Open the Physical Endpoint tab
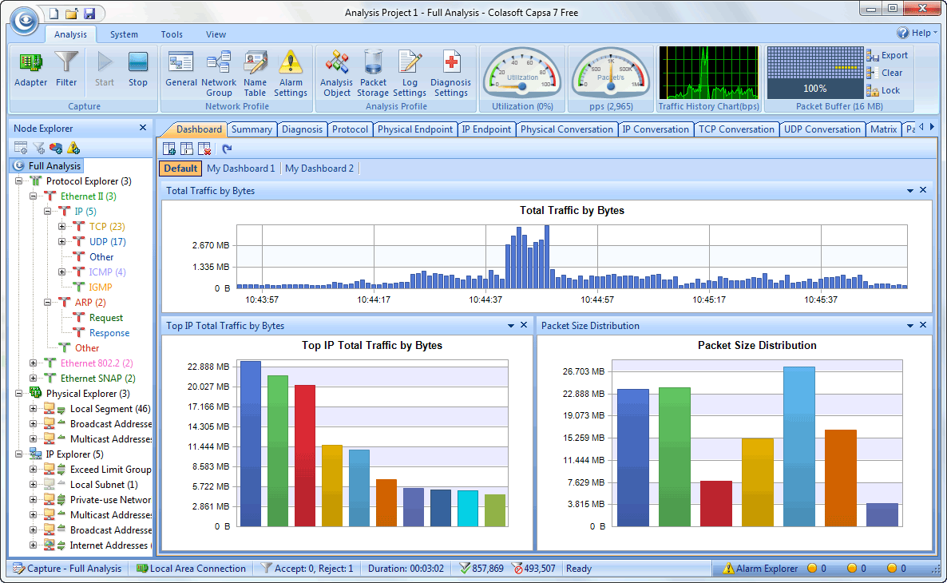 (x=415, y=129)
